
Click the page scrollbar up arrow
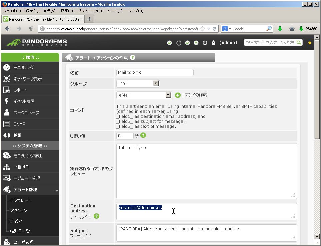tap(317, 37)
